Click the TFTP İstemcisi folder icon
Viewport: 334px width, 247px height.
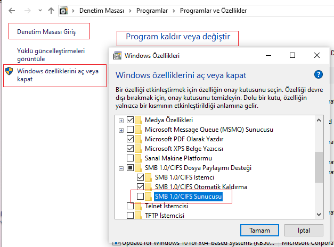pos(139,216)
